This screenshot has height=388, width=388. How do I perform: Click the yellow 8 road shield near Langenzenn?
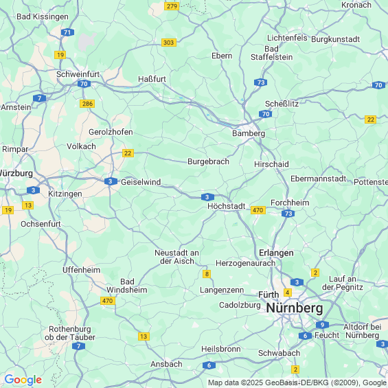[207, 274]
